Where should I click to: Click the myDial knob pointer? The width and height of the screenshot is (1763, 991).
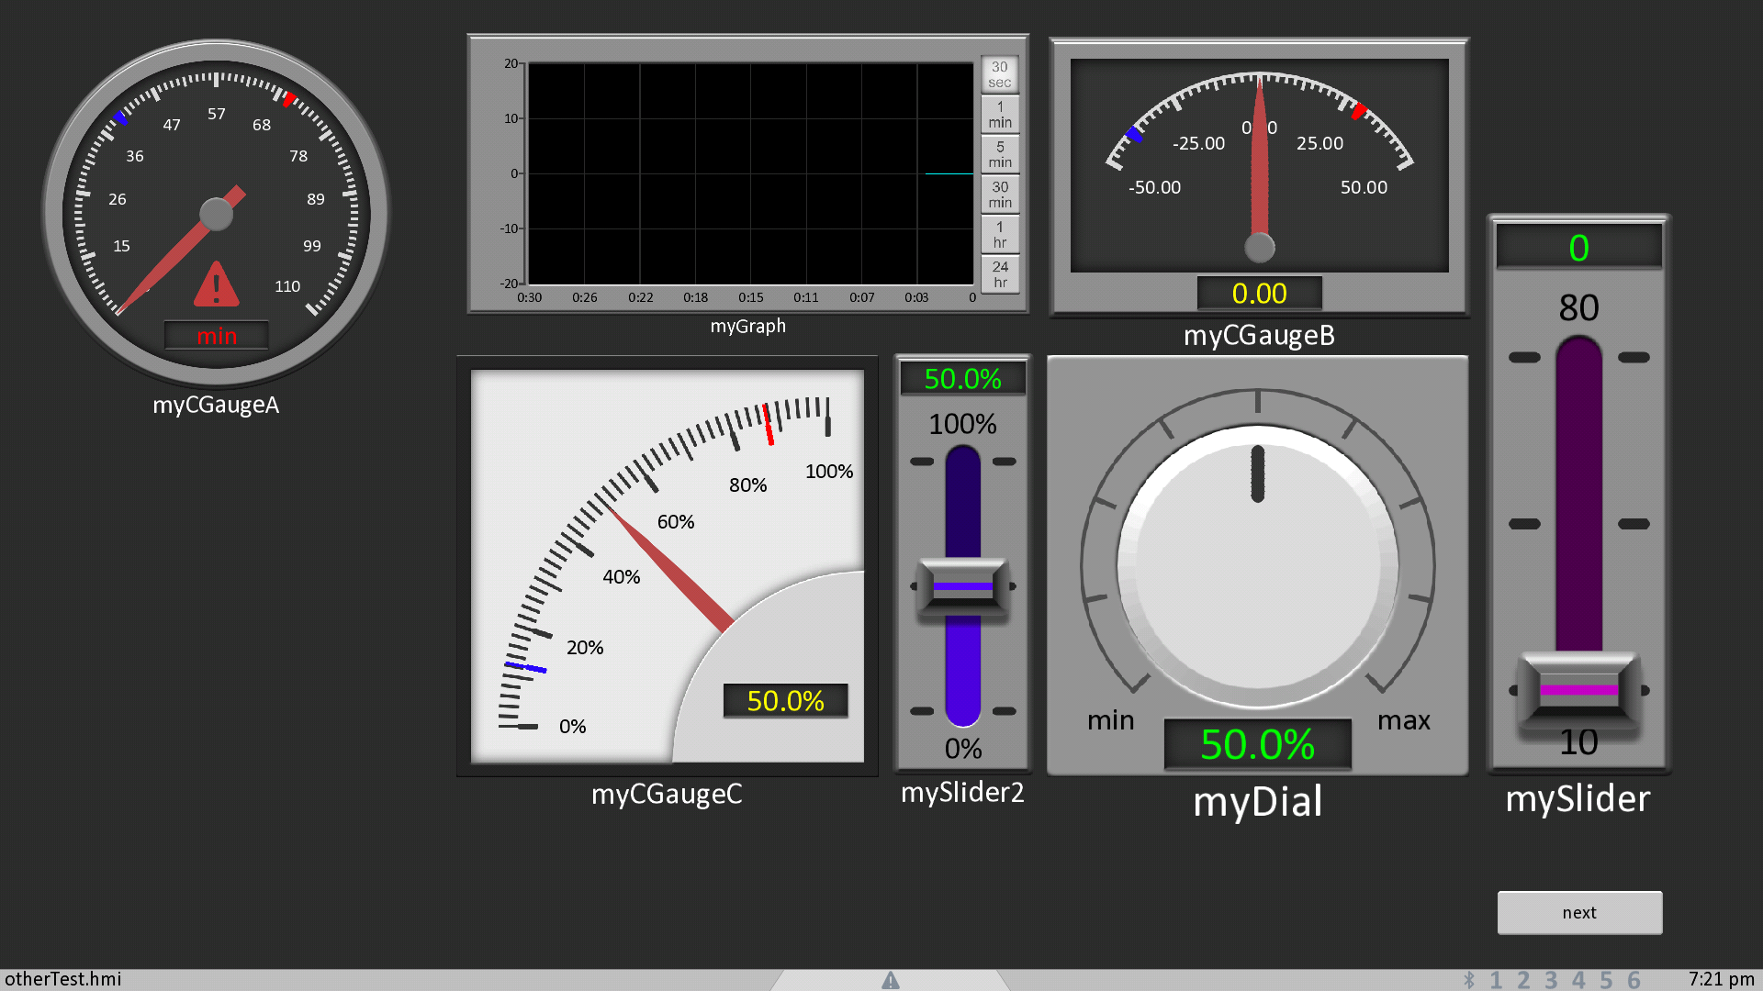[1257, 473]
